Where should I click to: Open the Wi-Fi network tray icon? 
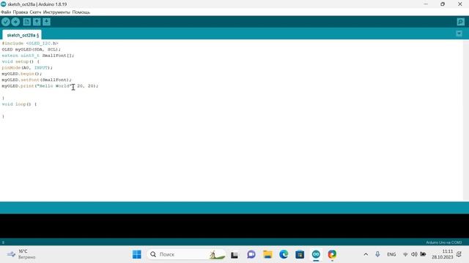(405, 254)
